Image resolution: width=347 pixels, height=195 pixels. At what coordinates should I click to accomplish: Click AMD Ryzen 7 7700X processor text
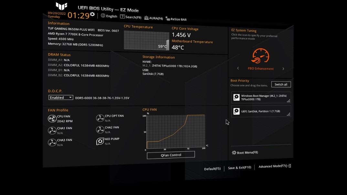coord(76,34)
